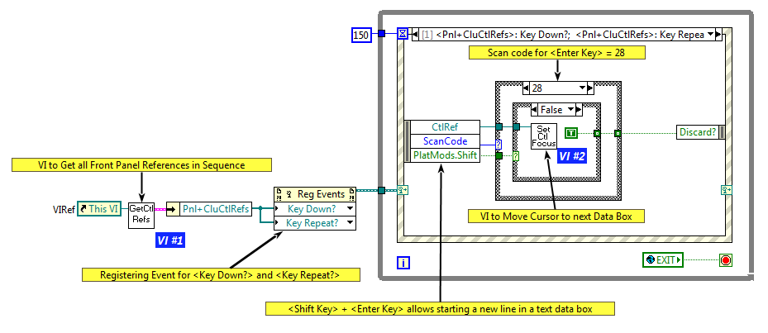Select the Scan code for Enter Key comment
The image size is (768, 333).
[x=556, y=52]
